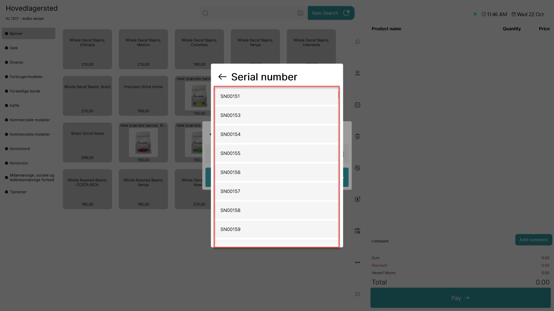Viewport: 554px width, 311px height.
Task: Open the Kontorbord category
Action: (29, 149)
